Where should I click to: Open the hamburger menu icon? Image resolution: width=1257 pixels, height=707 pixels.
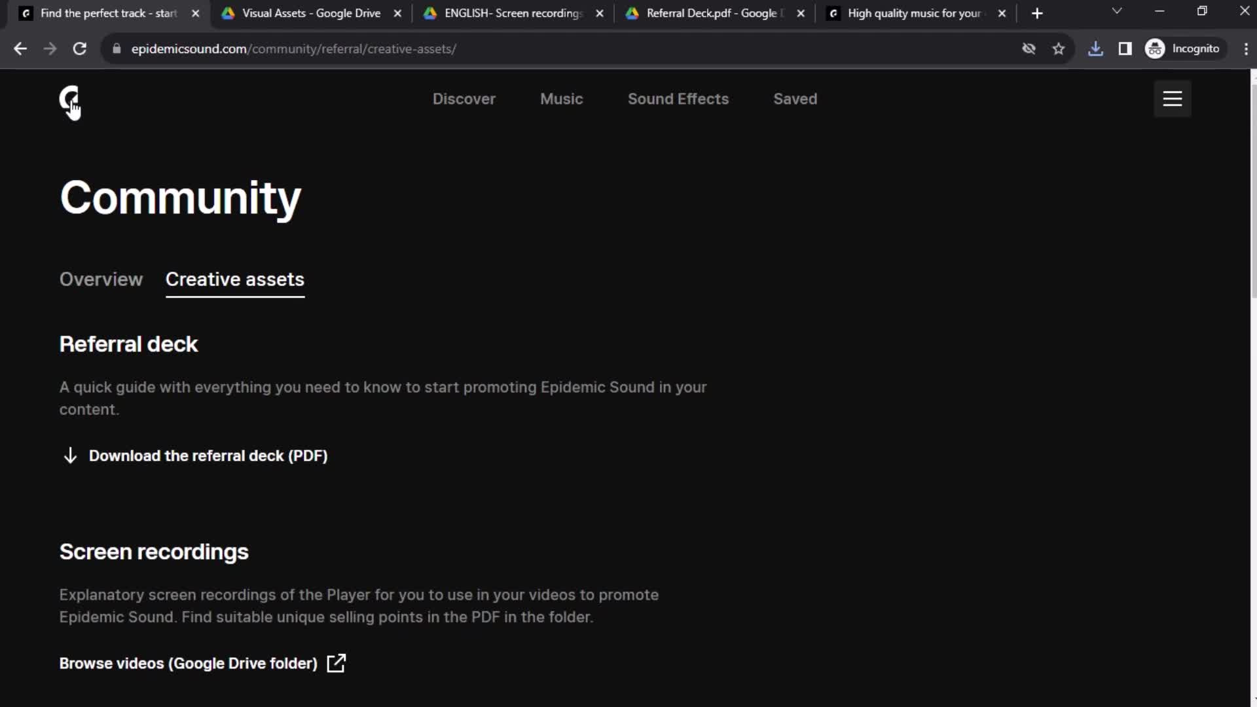(x=1171, y=98)
